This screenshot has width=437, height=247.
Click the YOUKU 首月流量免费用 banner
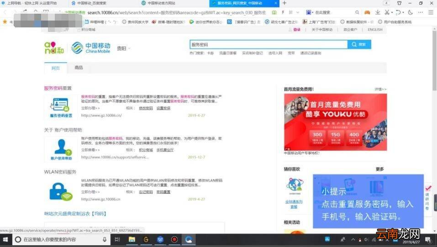335,122
